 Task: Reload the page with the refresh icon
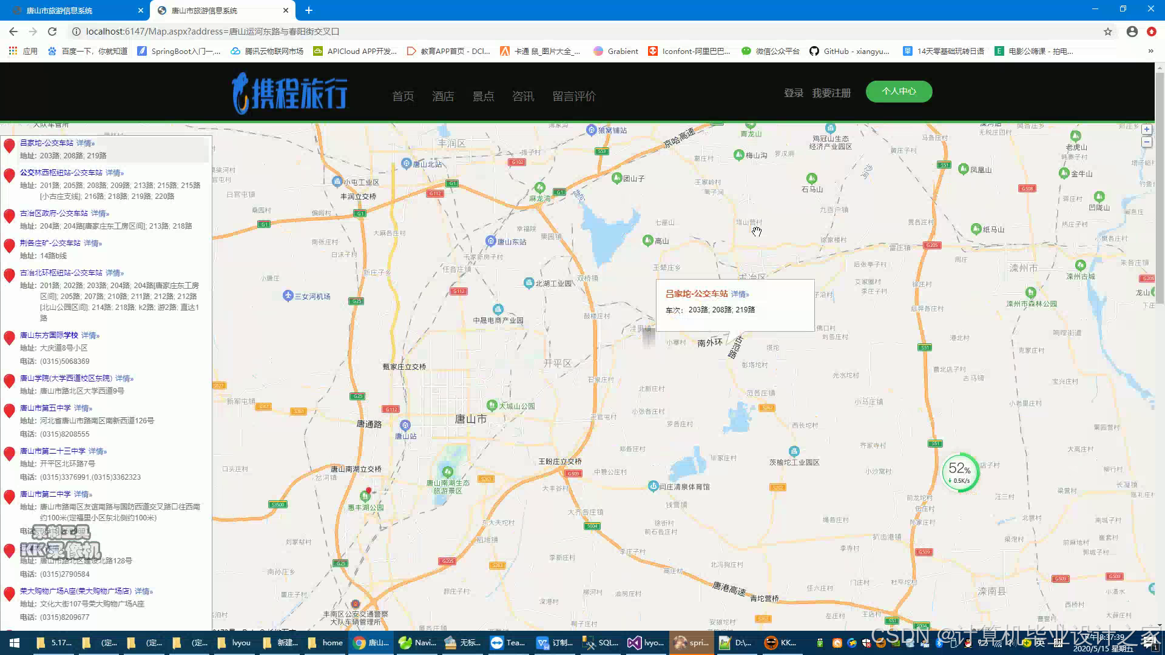click(52, 32)
